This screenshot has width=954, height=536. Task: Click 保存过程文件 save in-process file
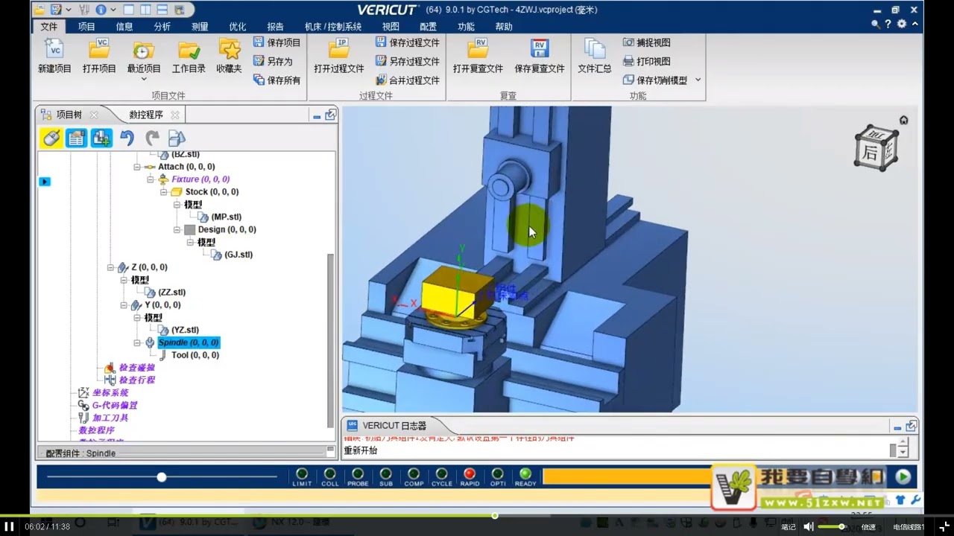point(408,42)
